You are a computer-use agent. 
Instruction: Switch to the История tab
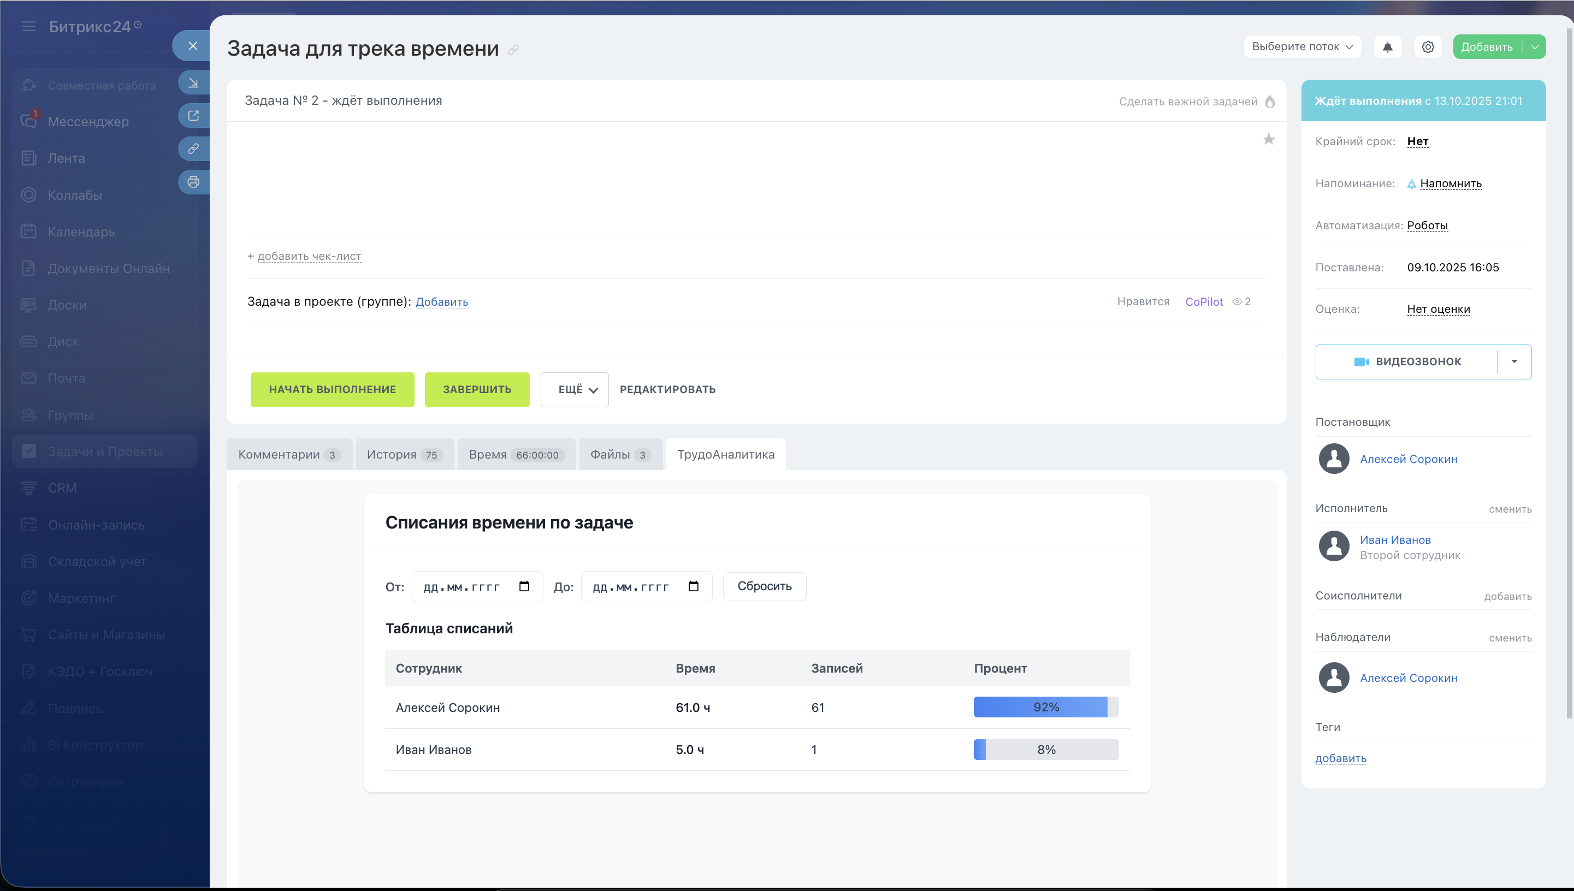(x=404, y=455)
